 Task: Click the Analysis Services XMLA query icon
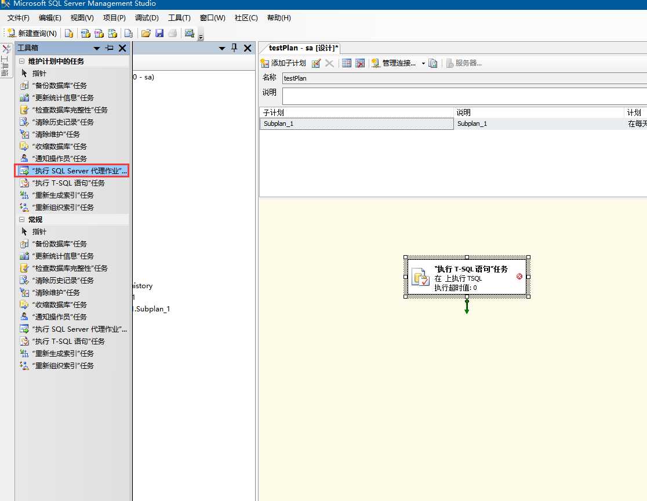tap(112, 34)
